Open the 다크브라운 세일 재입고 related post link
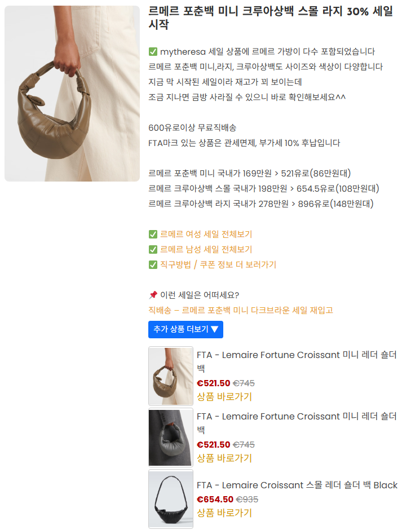This screenshot has height=530, width=402. click(241, 310)
